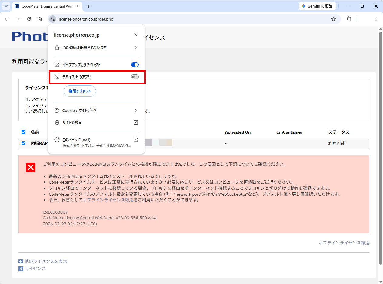Open サイトの設定 entry
This screenshot has width=383, height=284.
pos(96,122)
